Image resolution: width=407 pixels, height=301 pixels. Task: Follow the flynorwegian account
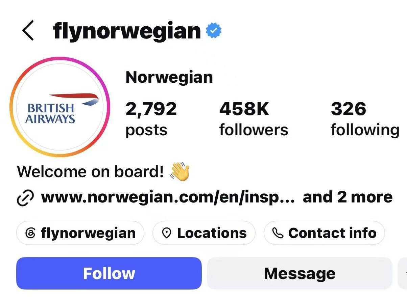[x=109, y=273]
